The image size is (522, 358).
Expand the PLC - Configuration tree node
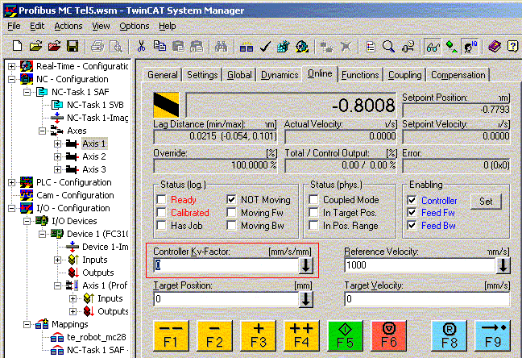[x=11, y=182]
